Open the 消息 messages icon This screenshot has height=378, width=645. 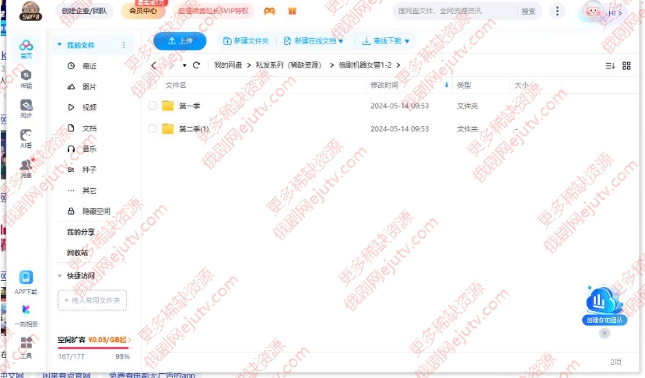[26, 168]
